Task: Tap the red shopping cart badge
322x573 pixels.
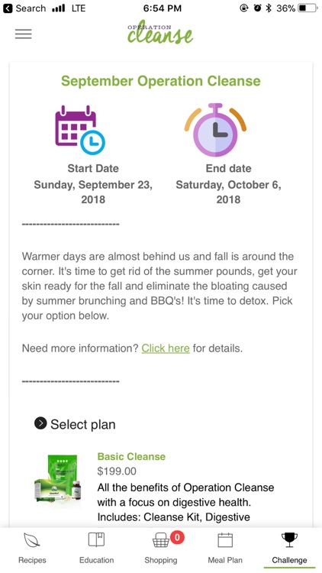Action: (x=177, y=537)
